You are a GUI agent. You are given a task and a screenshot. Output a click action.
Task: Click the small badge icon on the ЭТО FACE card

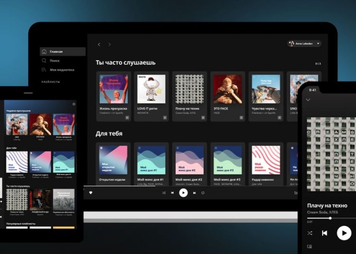241,118
